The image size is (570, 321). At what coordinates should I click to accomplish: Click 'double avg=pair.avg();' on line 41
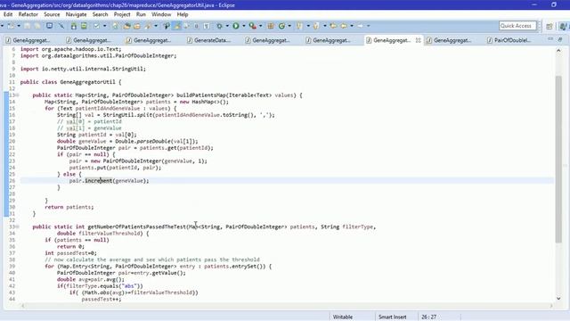[91, 279]
